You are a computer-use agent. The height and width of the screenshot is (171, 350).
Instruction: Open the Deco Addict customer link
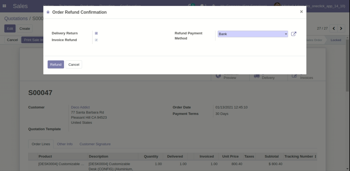point(80,107)
